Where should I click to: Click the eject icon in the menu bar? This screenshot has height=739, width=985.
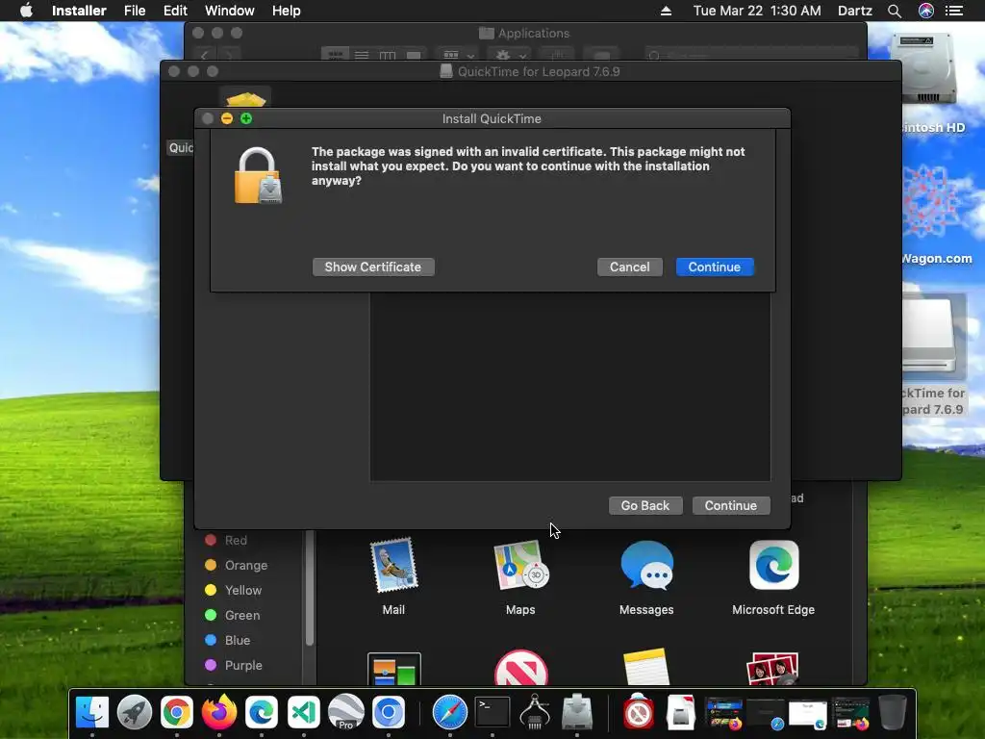(666, 11)
